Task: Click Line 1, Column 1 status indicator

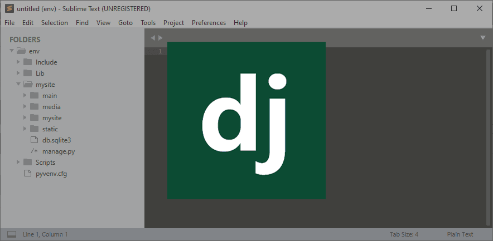Action: tap(45, 234)
